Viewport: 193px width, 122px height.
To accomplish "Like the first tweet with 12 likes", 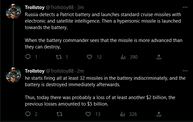I will point(89,57).
